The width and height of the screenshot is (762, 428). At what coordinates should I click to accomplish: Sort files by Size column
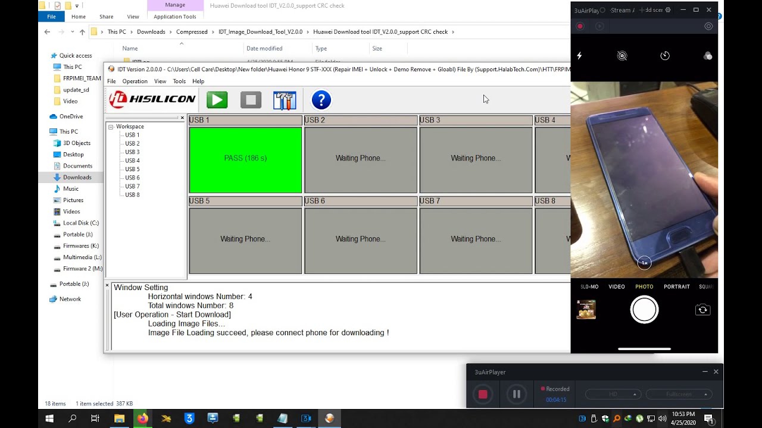click(377, 49)
